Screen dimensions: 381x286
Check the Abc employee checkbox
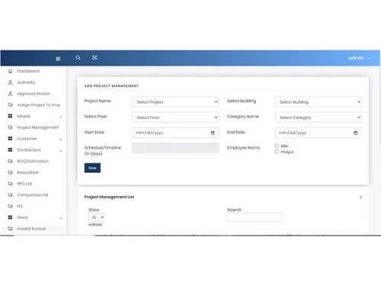tap(277, 146)
